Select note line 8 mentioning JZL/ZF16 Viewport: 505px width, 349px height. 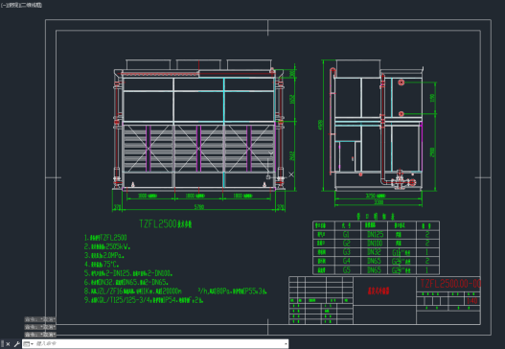pos(175,291)
